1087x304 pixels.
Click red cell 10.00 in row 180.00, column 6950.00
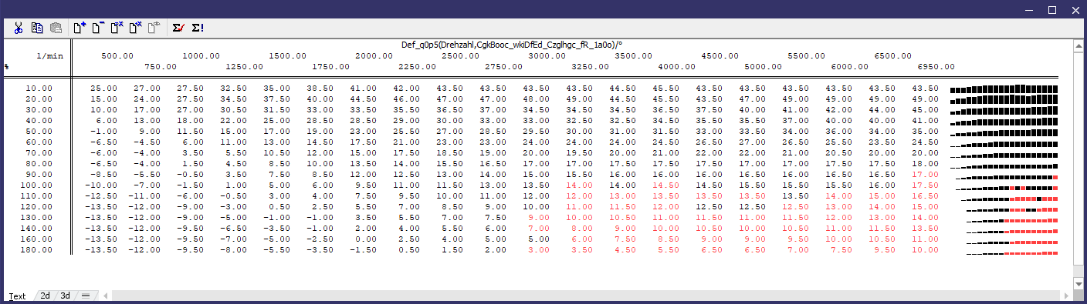coord(926,250)
